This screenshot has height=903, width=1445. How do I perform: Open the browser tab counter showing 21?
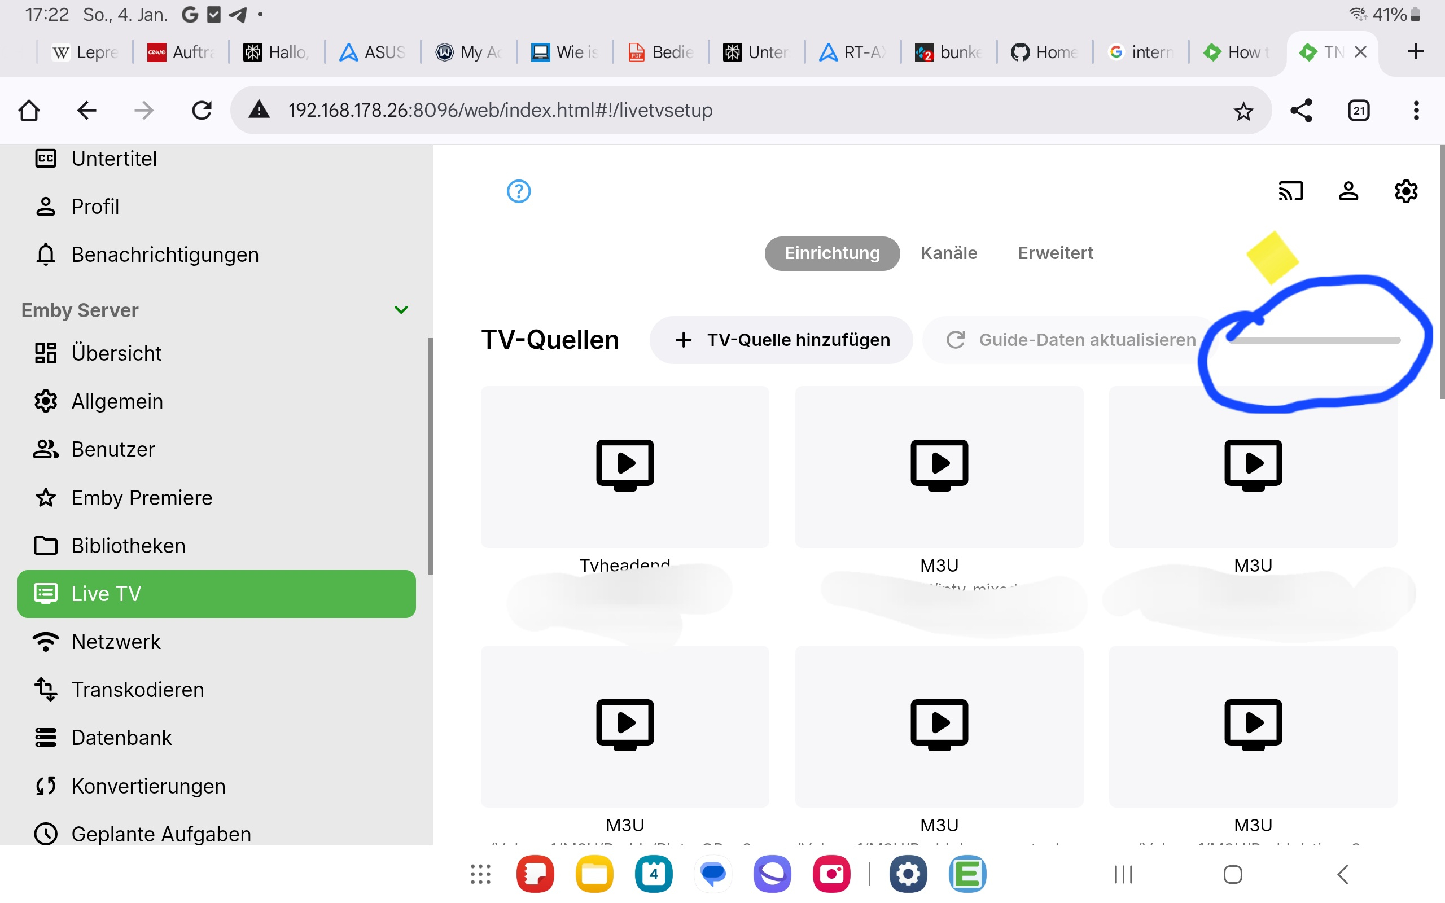tap(1359, 111)
